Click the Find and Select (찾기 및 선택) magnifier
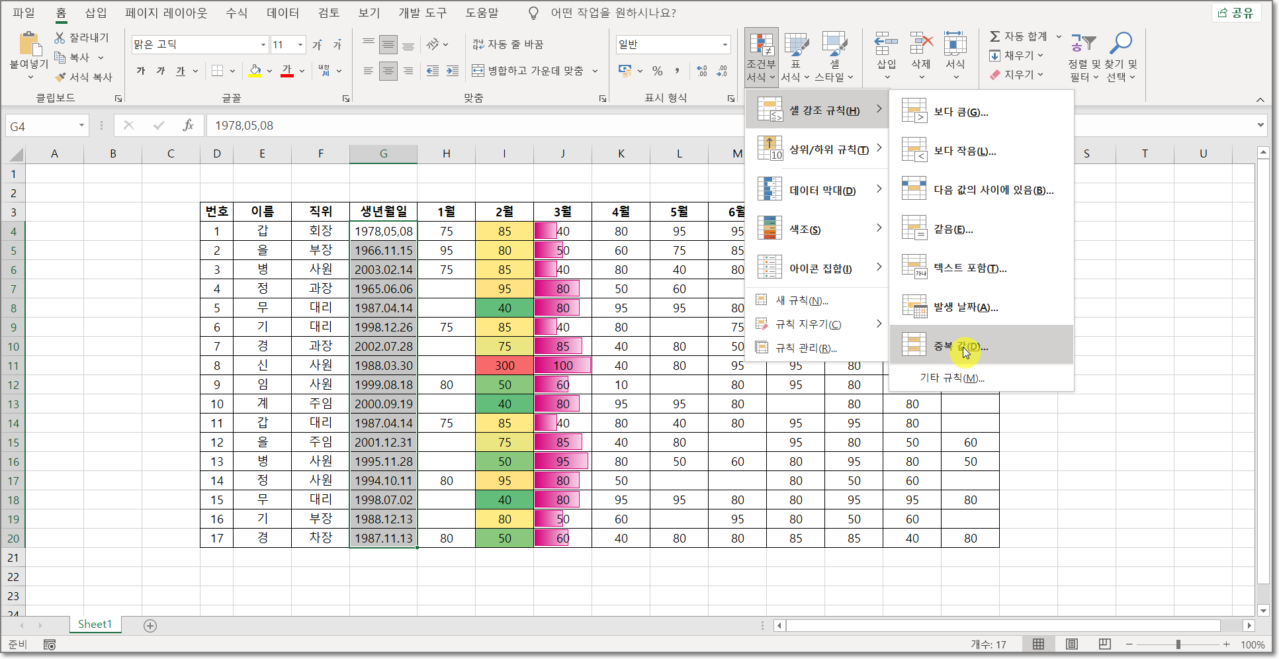The height and width of the screenshot is (659, 1279). [1120, 43]
